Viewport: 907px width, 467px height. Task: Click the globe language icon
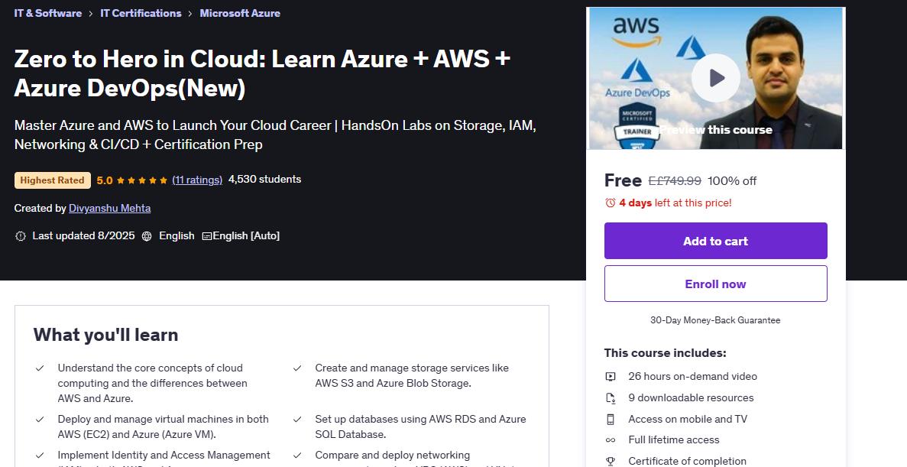(147, 236)
